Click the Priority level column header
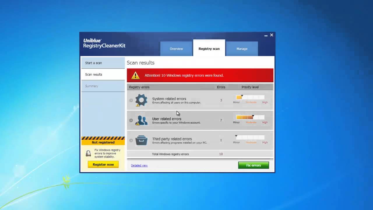This screenshot has height=210, width=373. coord(250,87)
